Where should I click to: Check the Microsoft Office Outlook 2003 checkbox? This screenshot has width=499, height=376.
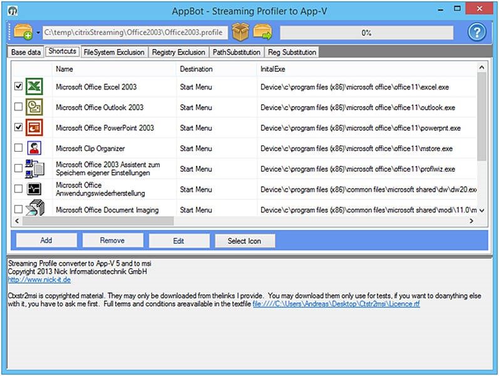(x=18, y=107)
